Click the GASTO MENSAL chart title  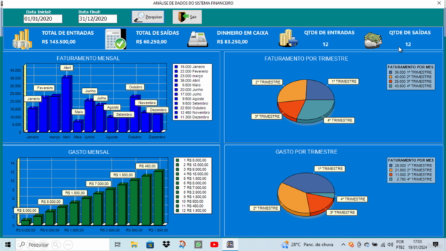pyautogui.click(x=89, y=152)
